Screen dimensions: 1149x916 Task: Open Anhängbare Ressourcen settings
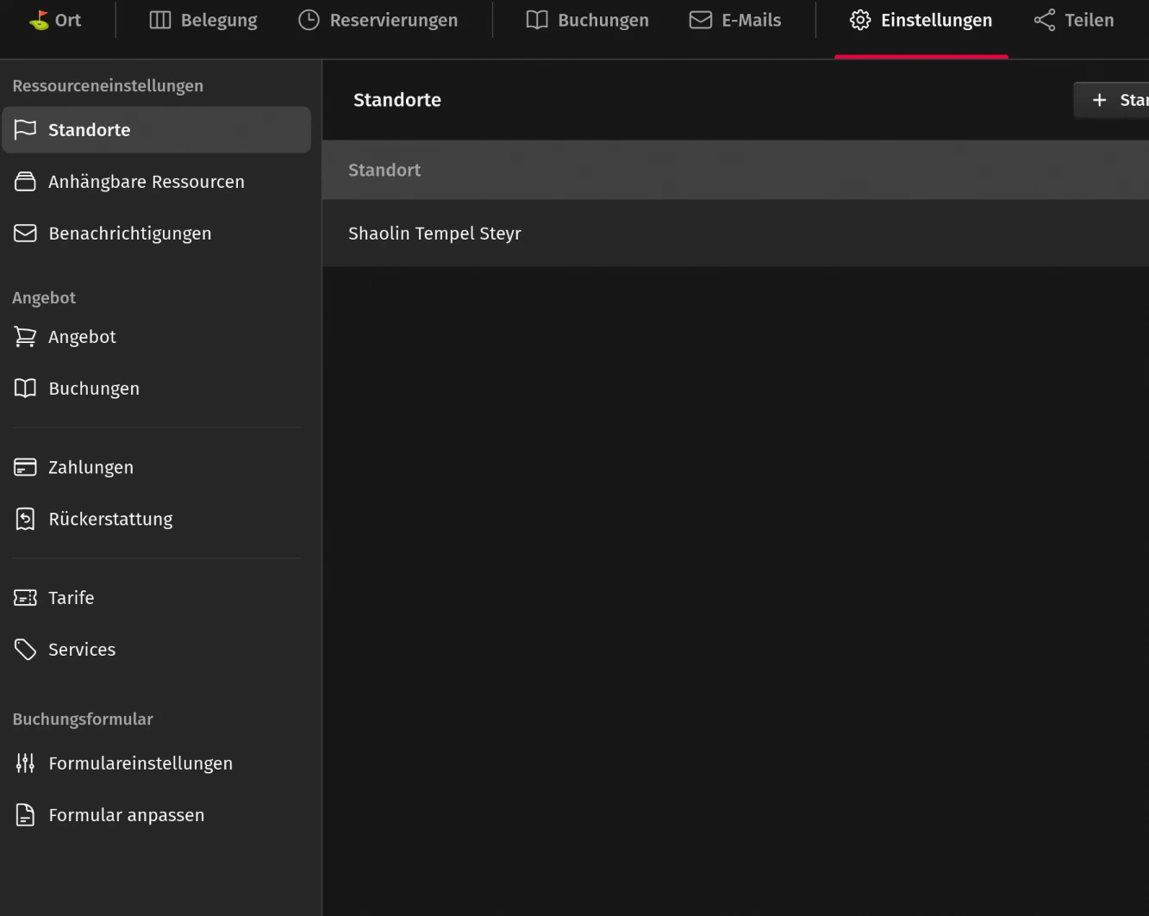click(x=146, y=182)
